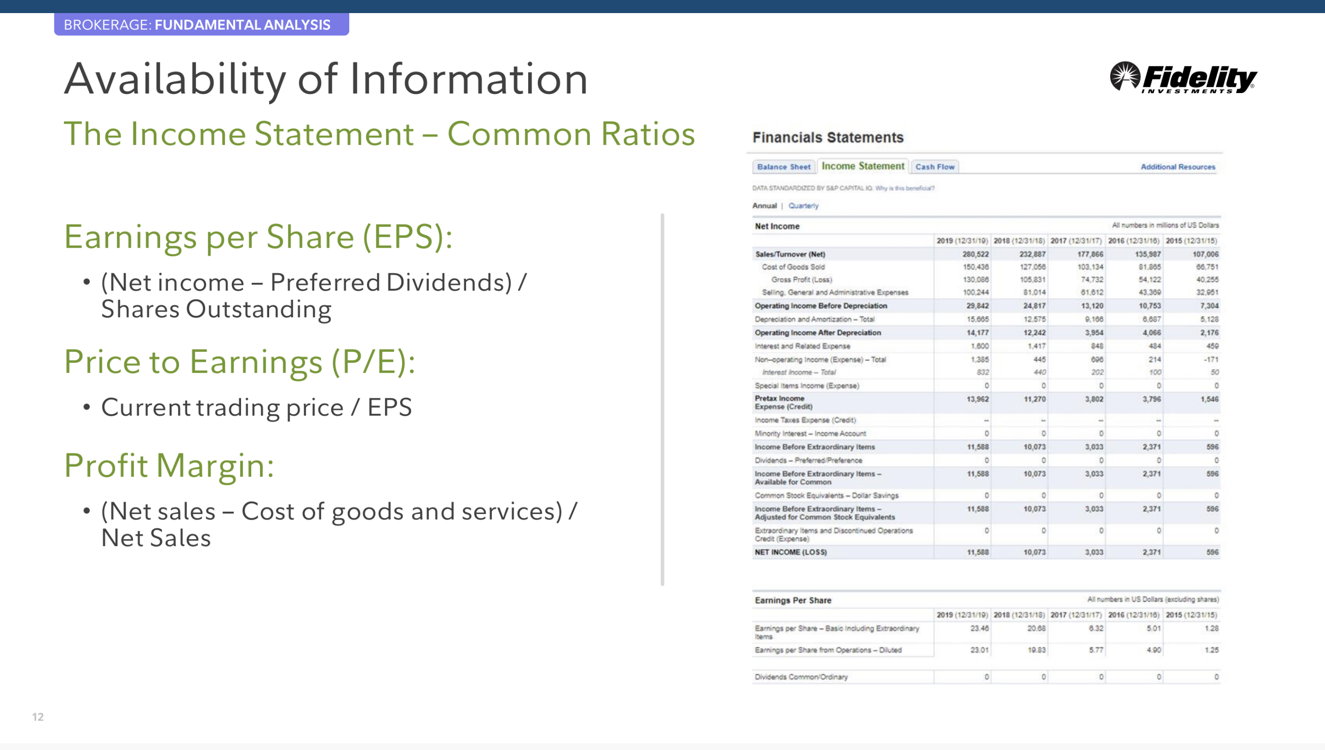This screenshot has height=750, width=1325.
Task: Click the 2019 (12/31/19) column header
Action: pyautogui.click(x=962, y=241)
